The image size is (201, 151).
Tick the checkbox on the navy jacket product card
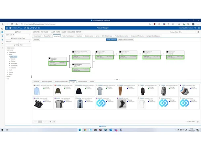(76, 85)
